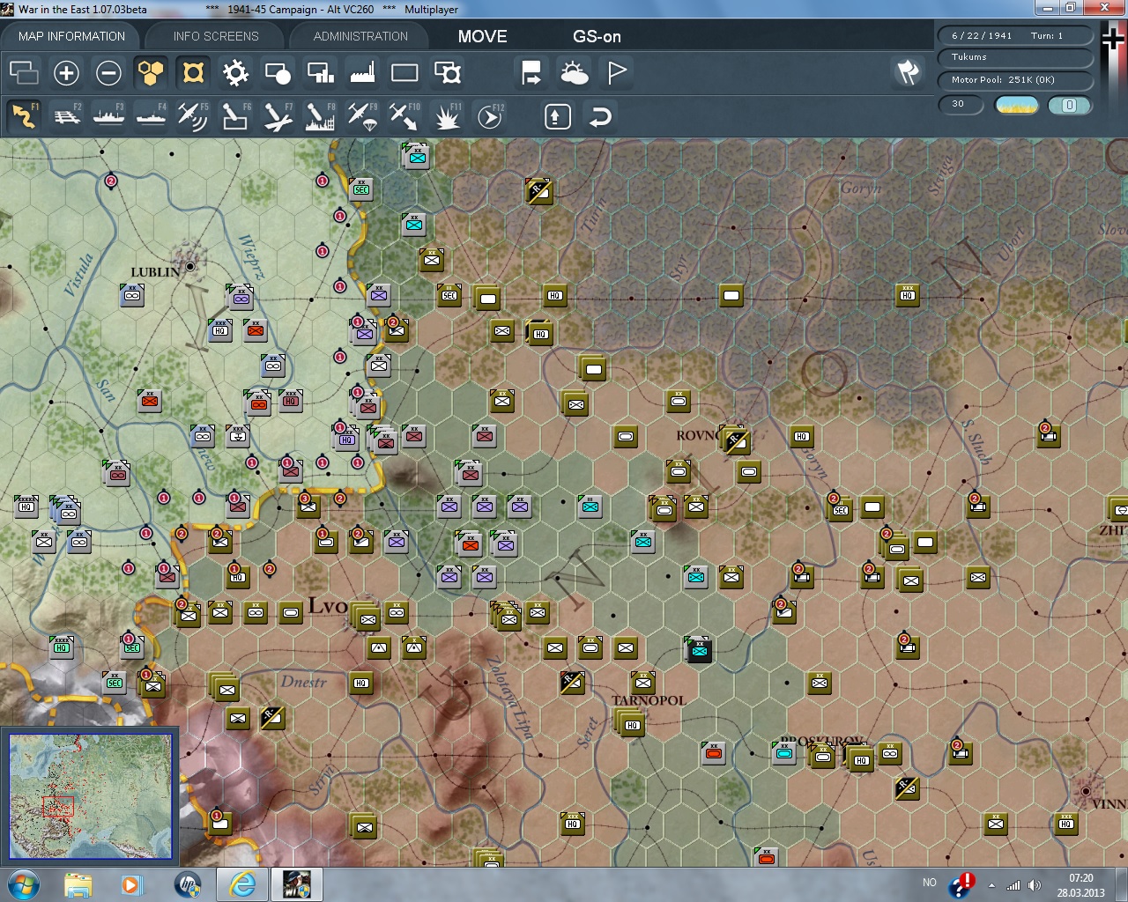Select F4 amphibious transport mode

coord(151,115)
